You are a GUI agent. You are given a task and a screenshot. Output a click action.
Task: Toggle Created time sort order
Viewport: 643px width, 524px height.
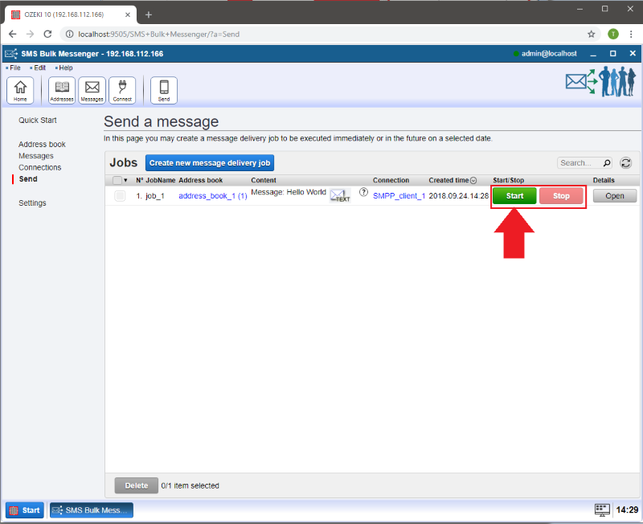point(473,181)
